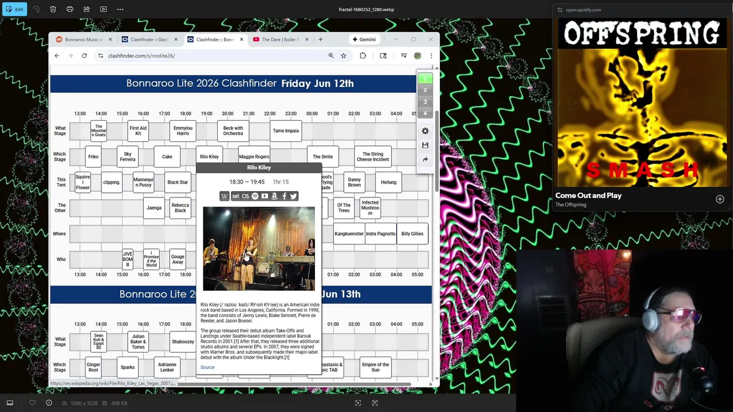The width and height of the screenshot is (733, 412).
Task: Open the Last.fm icon for Rilo Kiley
Action: (245, 196)
